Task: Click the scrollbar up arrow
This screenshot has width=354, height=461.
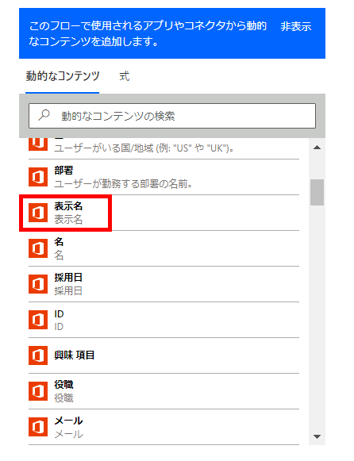Action: tap(317, 148)
